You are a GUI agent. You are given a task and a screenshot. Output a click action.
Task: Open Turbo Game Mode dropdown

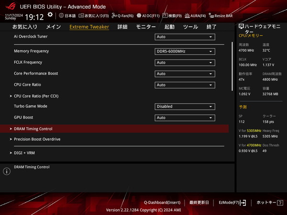pyautogui.click(x=185, y=107)
